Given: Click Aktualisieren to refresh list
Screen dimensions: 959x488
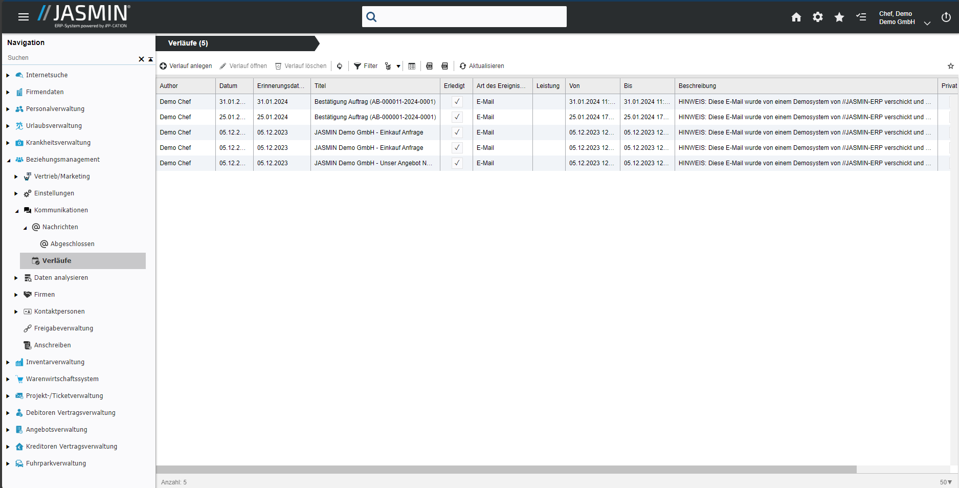Looking at the screenshot, I should (481, 66).
